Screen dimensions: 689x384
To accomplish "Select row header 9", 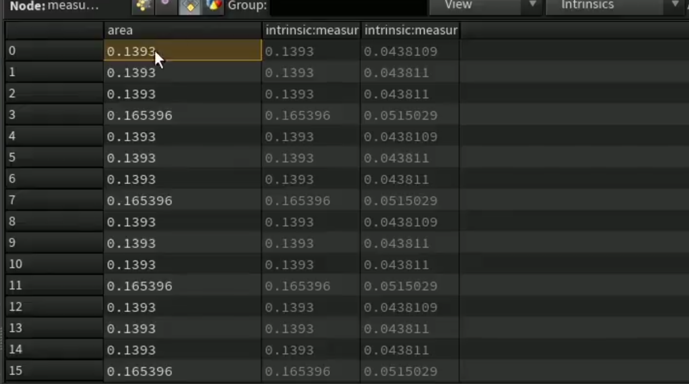I will point(54,242).
